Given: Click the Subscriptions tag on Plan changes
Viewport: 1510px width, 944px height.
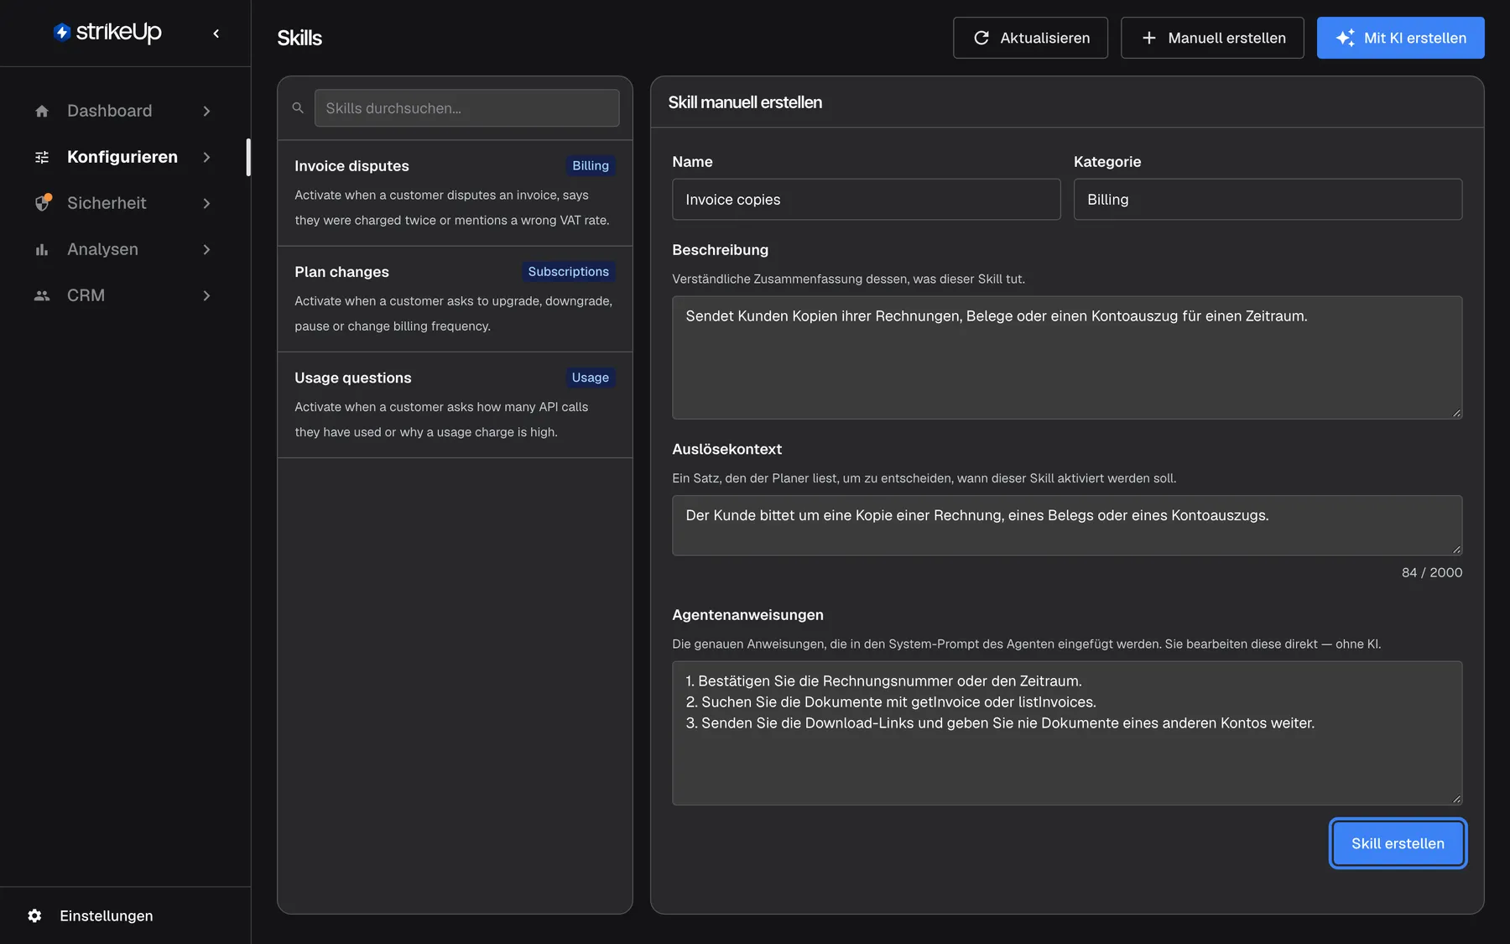Looking at the screenshot, I should click(x=568, y=271).
